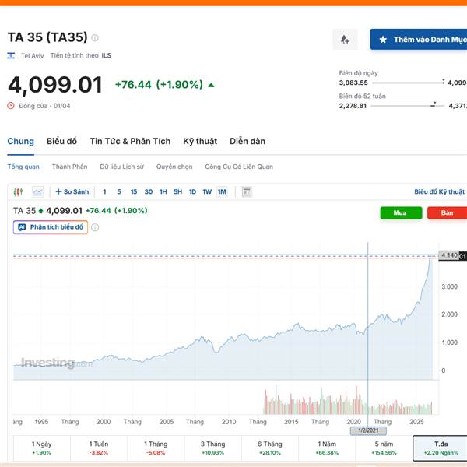
Task: Click the candlestick chart type icon
Action: [x=19, y=191]
